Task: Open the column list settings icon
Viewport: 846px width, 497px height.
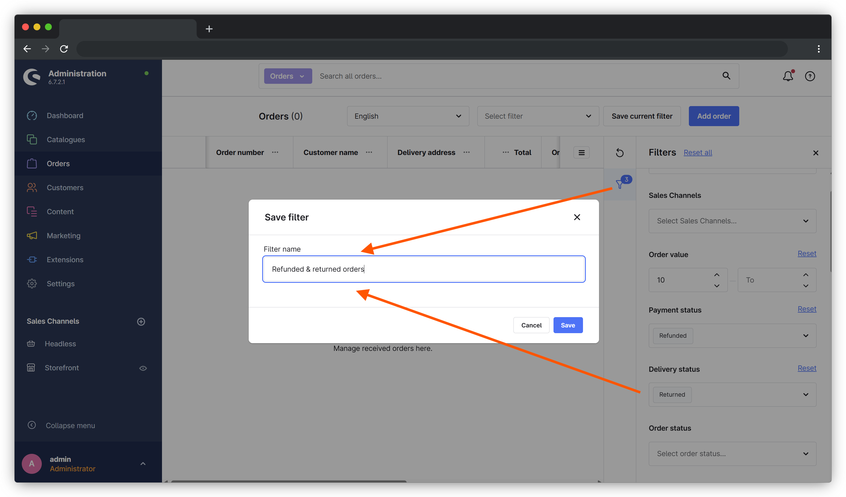Action: (582, 153)
